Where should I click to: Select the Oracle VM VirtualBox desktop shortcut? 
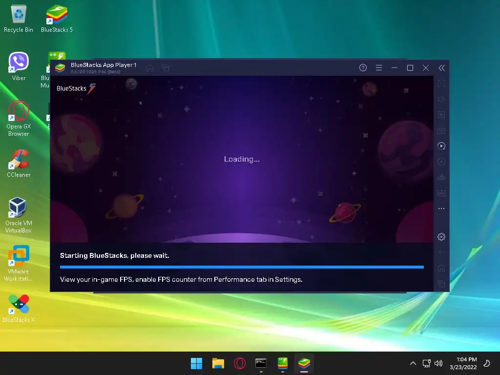point(19,215)
